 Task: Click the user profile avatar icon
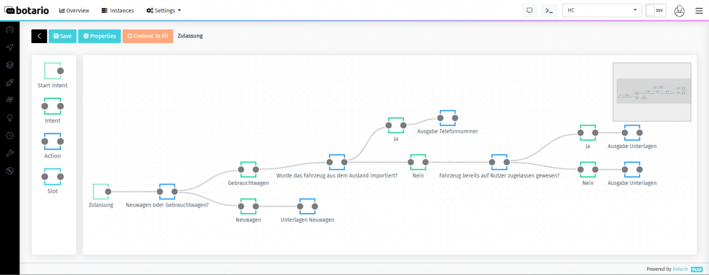pyautogui.click(x=679, y=11)
